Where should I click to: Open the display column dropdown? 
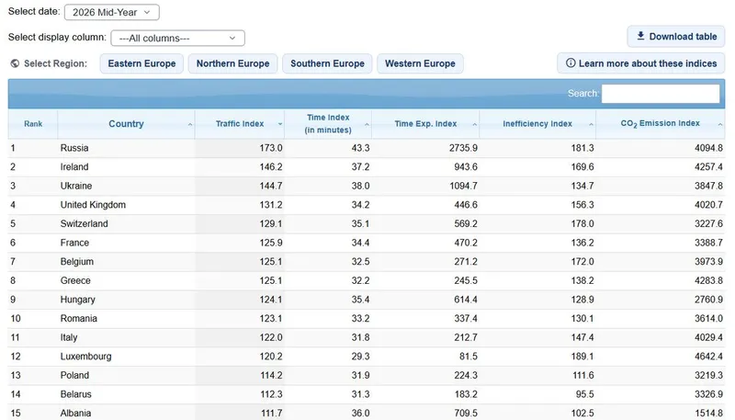[177, 38]
